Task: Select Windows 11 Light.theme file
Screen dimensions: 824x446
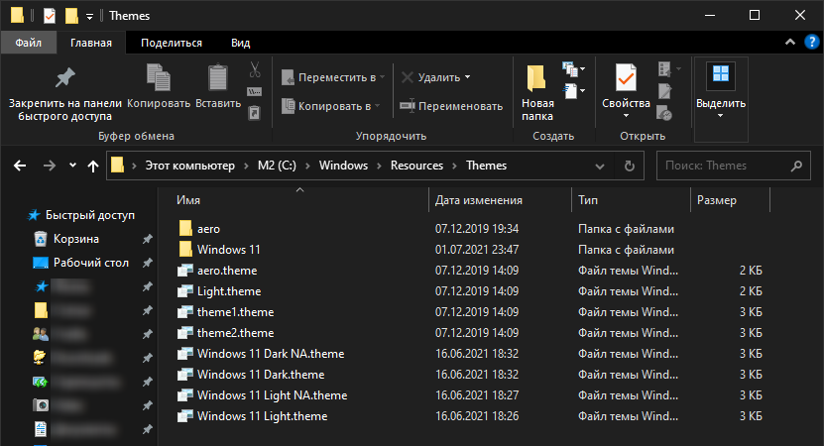Action: tap(252, 416)
